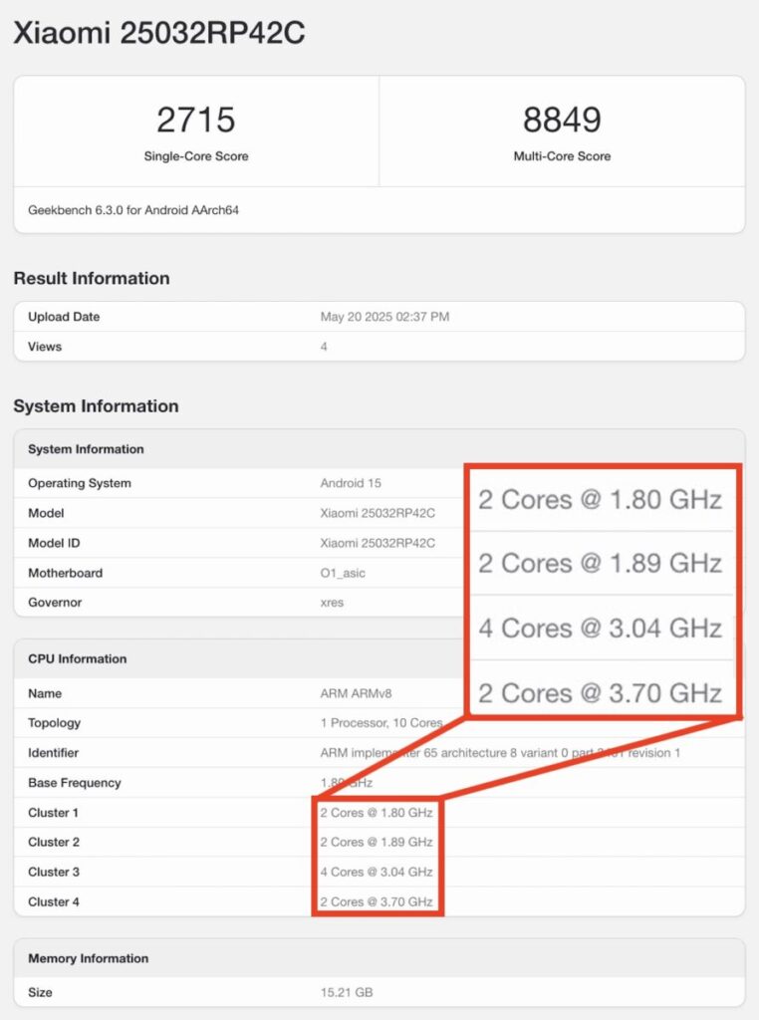Select the O1_asic motherboard value
759x1020 pixels.
pos(343,573)
